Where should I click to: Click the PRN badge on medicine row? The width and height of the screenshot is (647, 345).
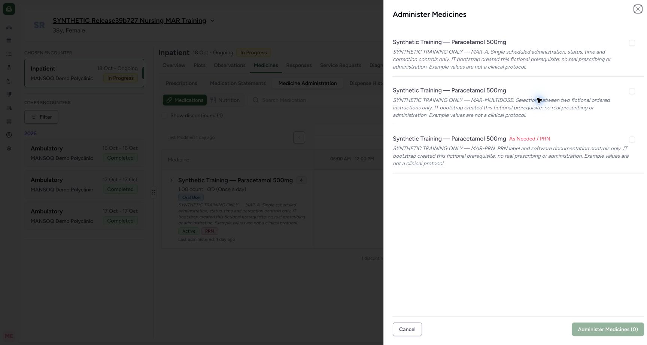point(209,231)
